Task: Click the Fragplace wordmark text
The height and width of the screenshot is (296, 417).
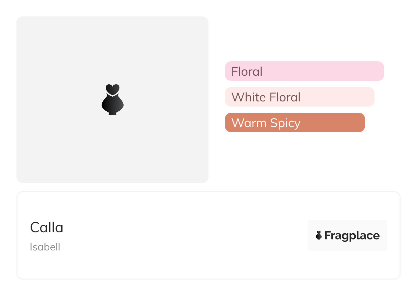Action: pyautogui.click(x=352, y=236)
